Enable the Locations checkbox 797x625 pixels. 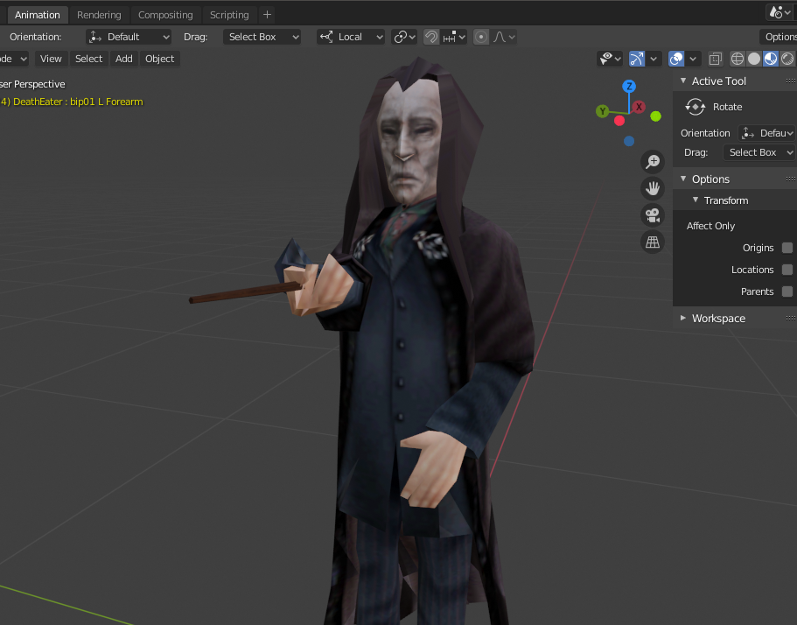point(787,270)
